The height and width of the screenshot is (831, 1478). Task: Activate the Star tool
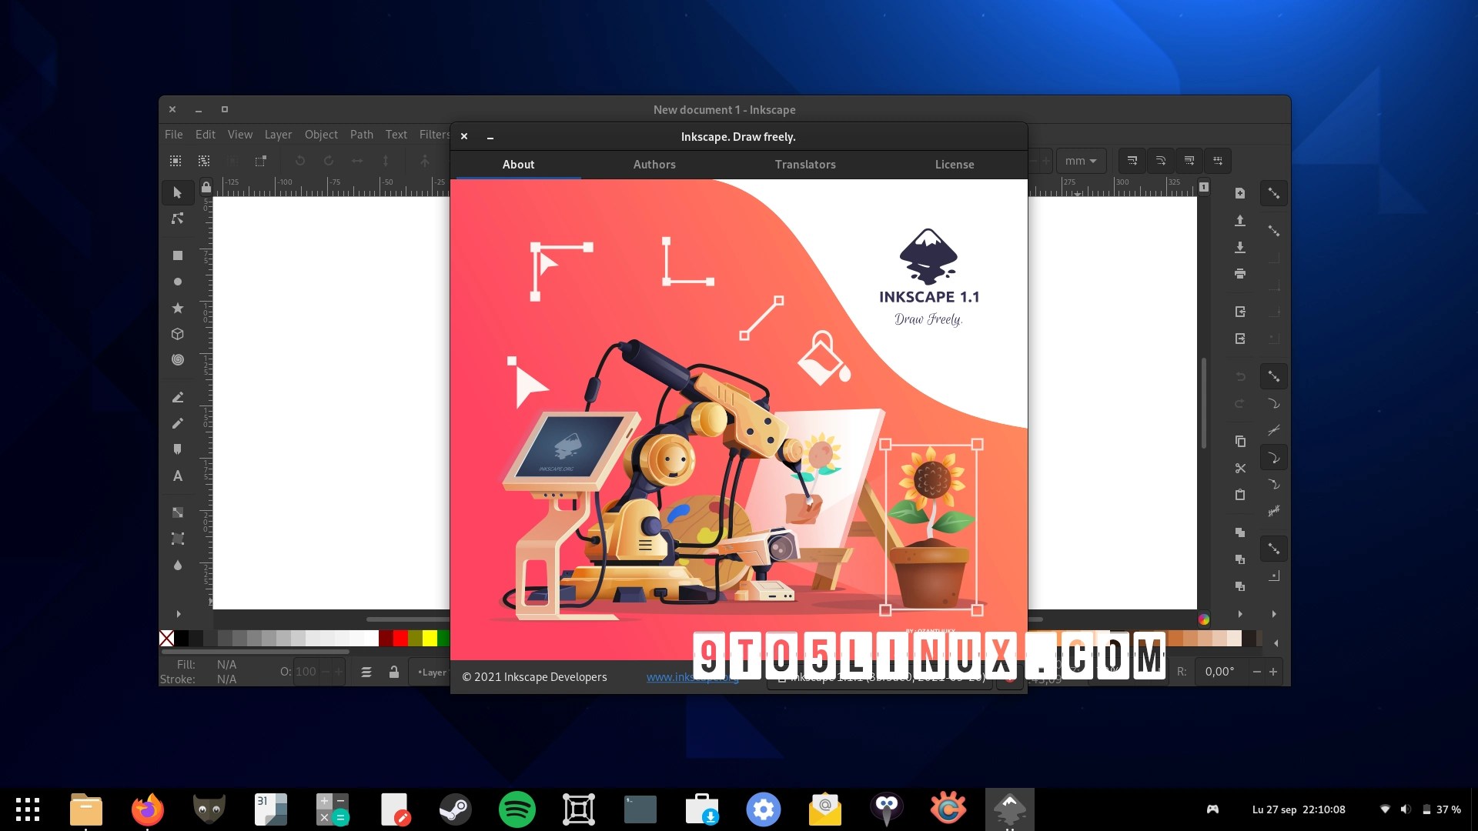click(x=178, y=308)
